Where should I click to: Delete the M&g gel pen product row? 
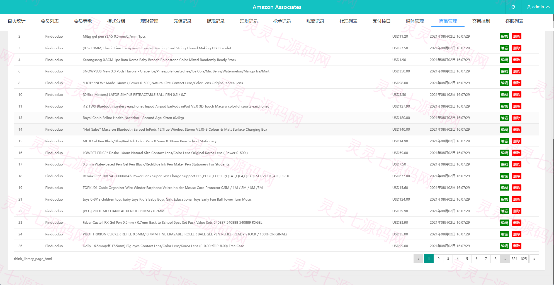tap(516, 36)
